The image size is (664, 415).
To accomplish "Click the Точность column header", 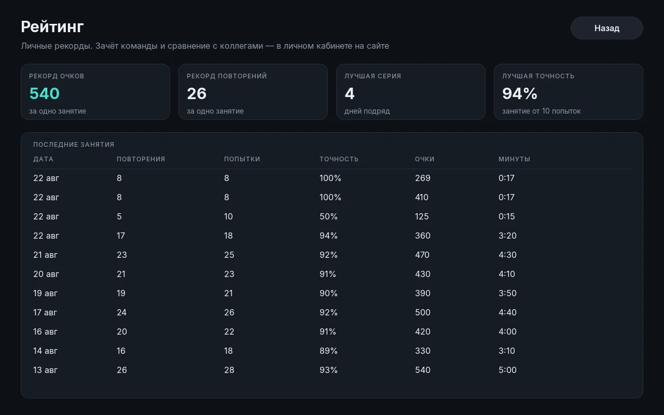I will 339,159.
